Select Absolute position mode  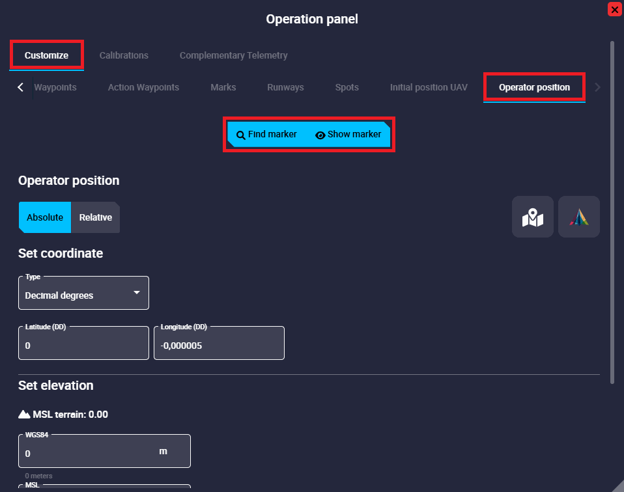tap(44, 217)
